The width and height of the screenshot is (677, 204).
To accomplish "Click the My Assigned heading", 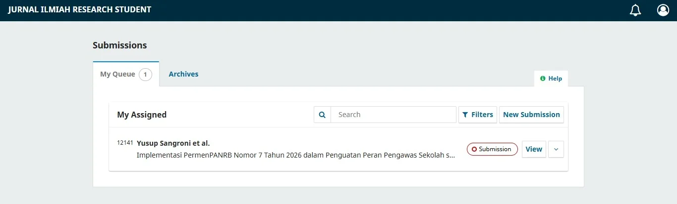I will click(142, 115).
